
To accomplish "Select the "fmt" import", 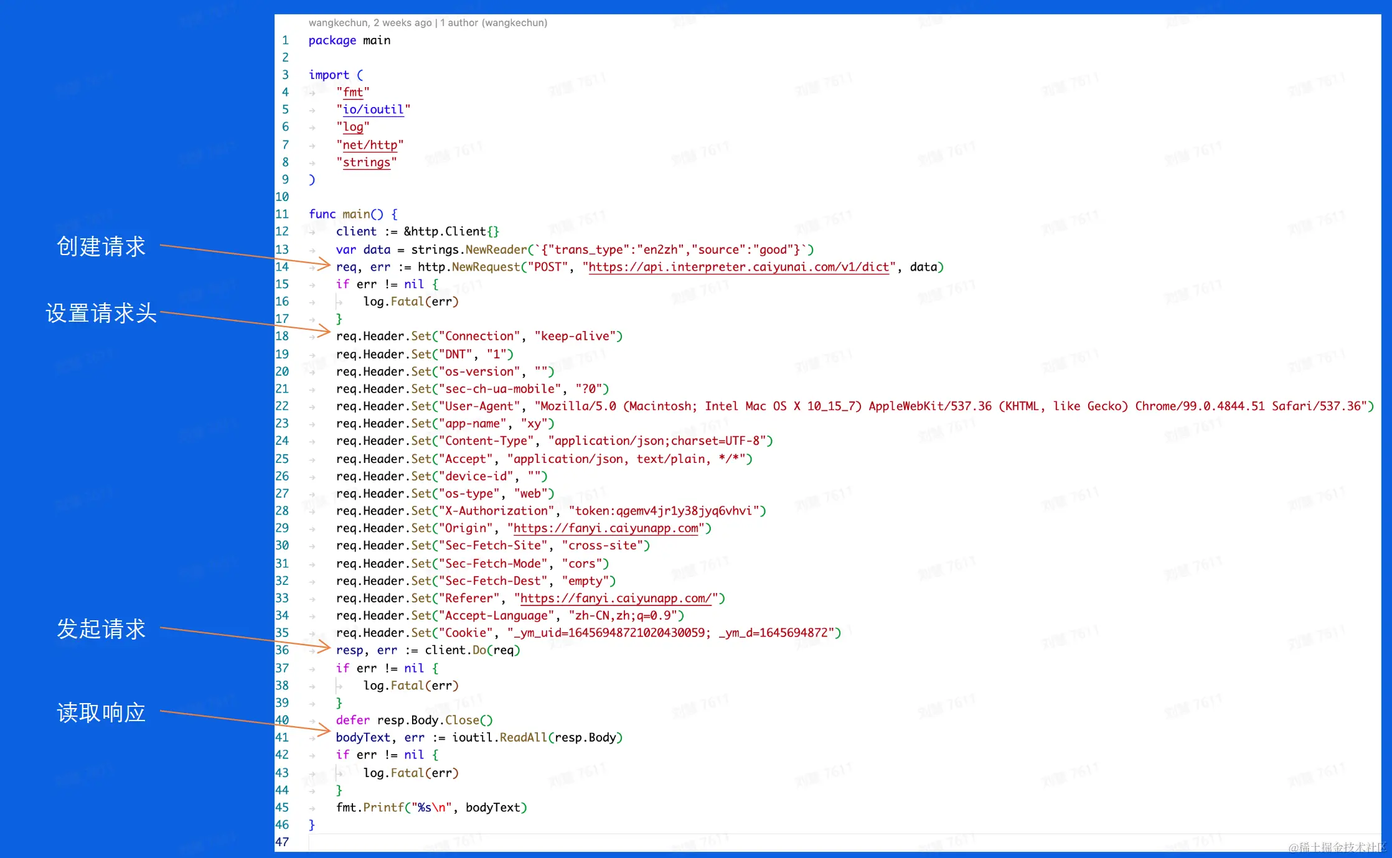I will tap(352, 92).
